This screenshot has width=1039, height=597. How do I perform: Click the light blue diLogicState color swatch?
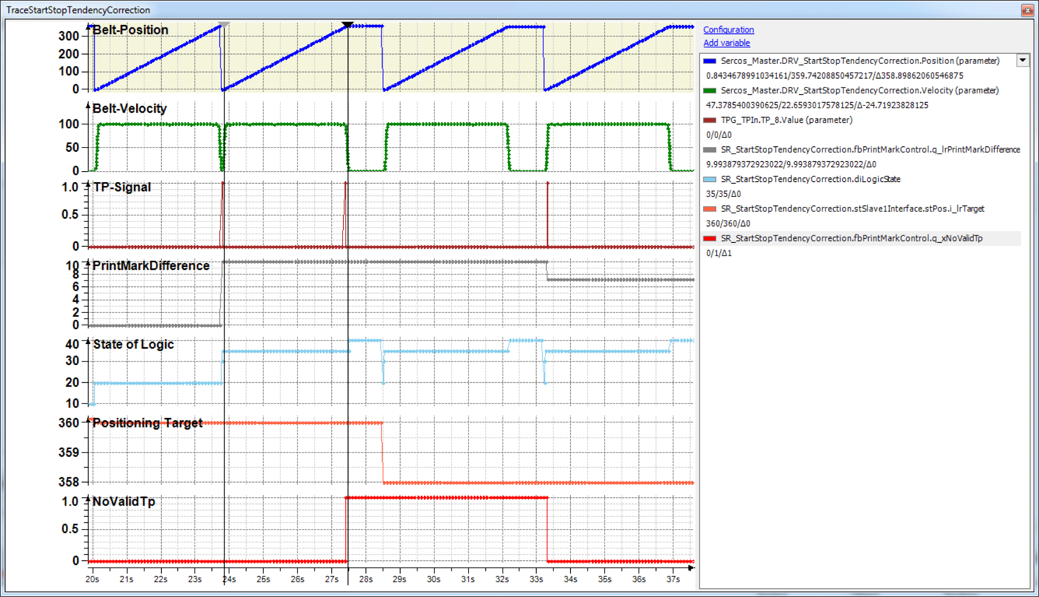click(710, 179)
